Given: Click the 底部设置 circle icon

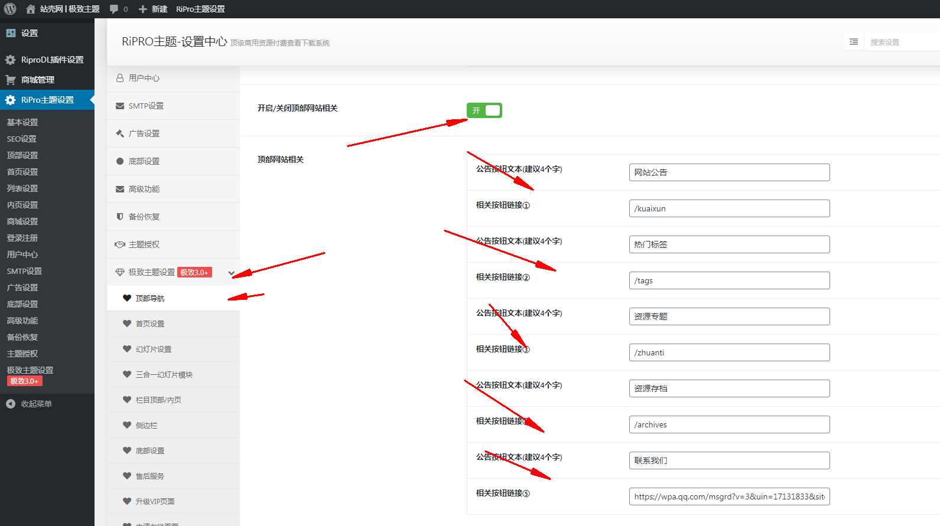Looking at the screenshot, I should click(120, 161).
